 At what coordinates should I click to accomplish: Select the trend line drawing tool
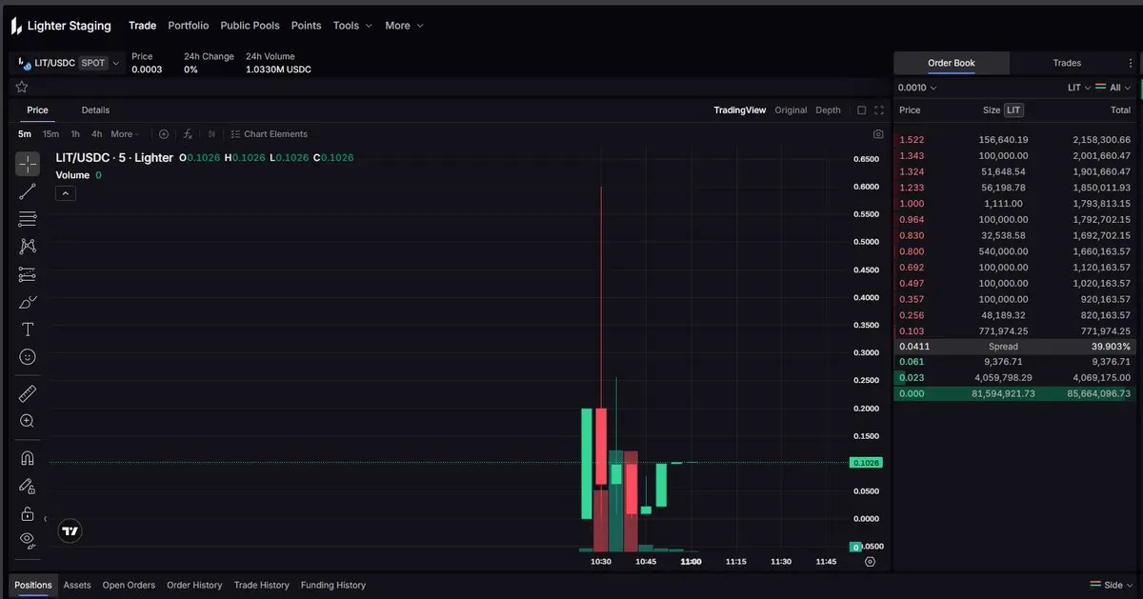[x=28, y=191]
